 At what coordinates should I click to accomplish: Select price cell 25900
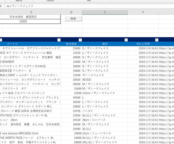(x=71, y=48)
